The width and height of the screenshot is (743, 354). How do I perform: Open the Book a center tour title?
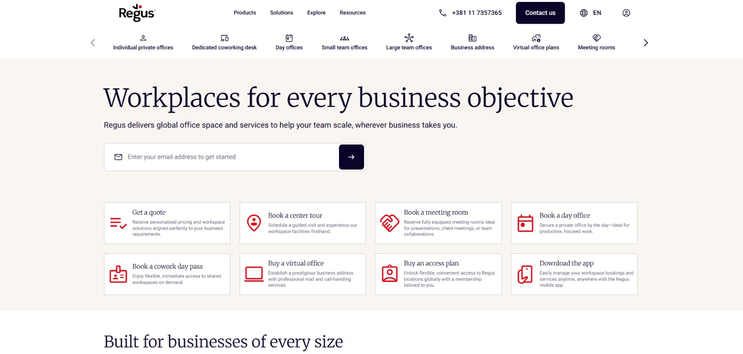[x=295, y=216]
